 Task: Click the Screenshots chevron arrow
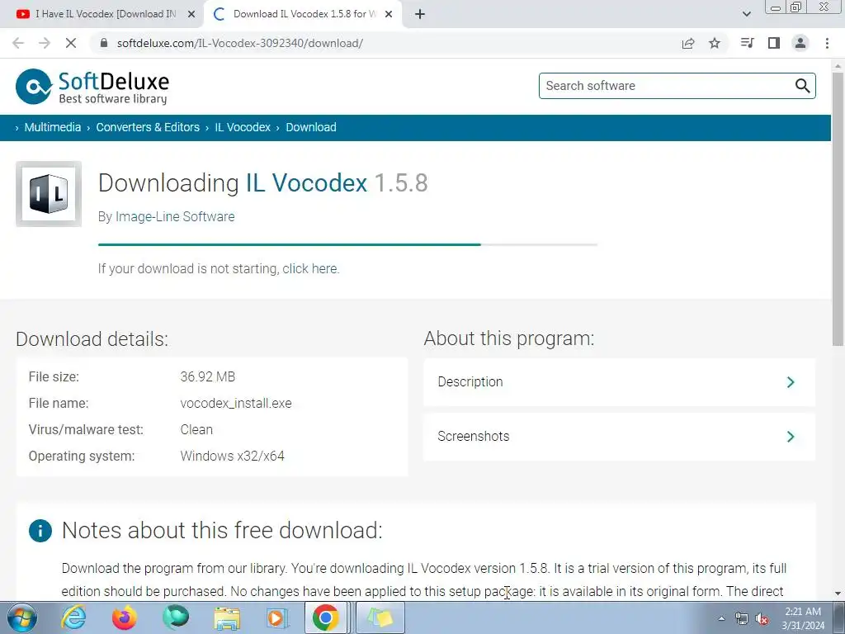[x=791, y=437]
